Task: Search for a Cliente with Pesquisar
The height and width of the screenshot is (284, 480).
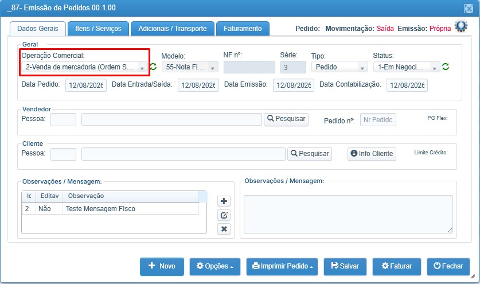Action: pyautogui.click(x=310, y=154)
